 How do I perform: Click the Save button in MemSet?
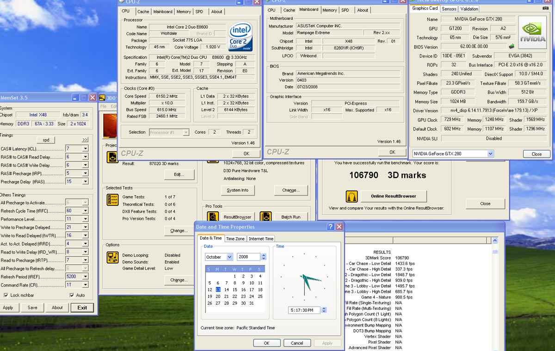(32, 308)
